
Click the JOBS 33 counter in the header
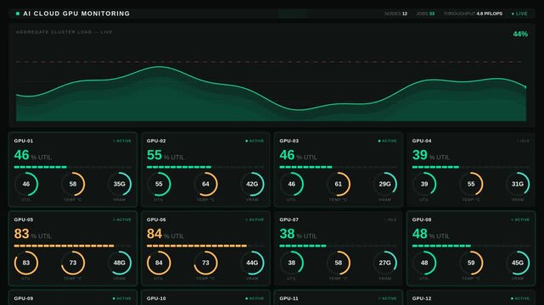425,14
